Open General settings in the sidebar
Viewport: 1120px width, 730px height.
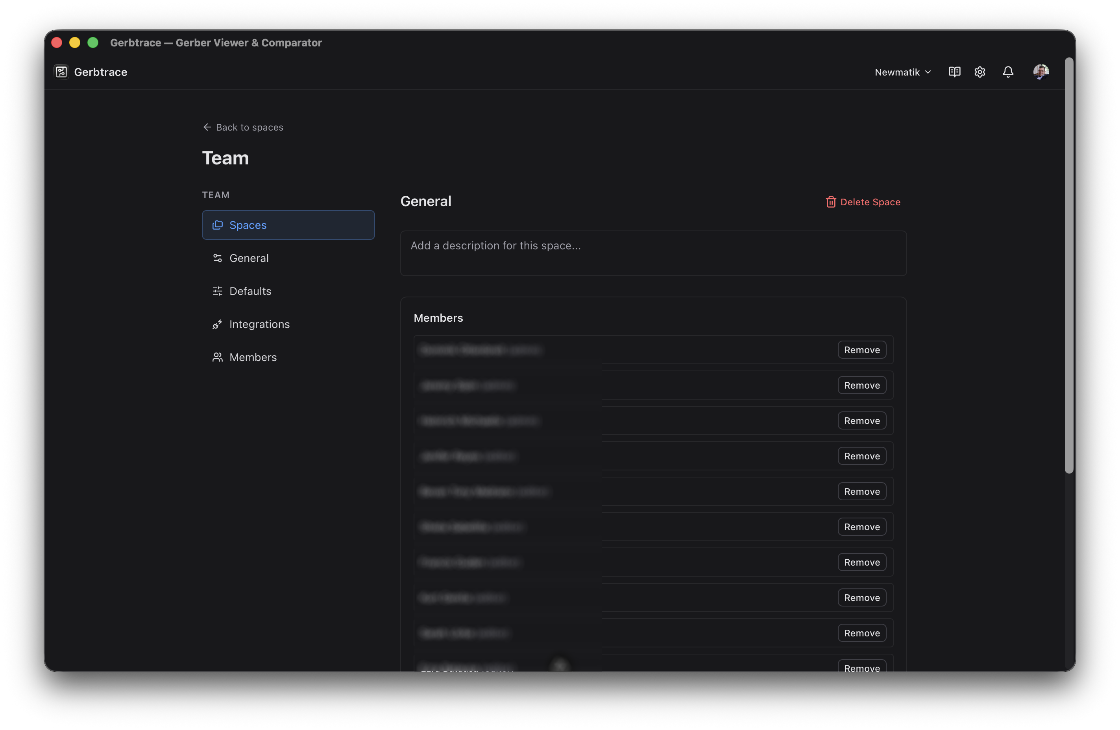288,258
